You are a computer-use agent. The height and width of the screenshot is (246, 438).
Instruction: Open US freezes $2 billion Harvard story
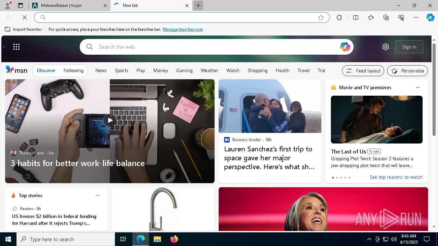point(54,220)
